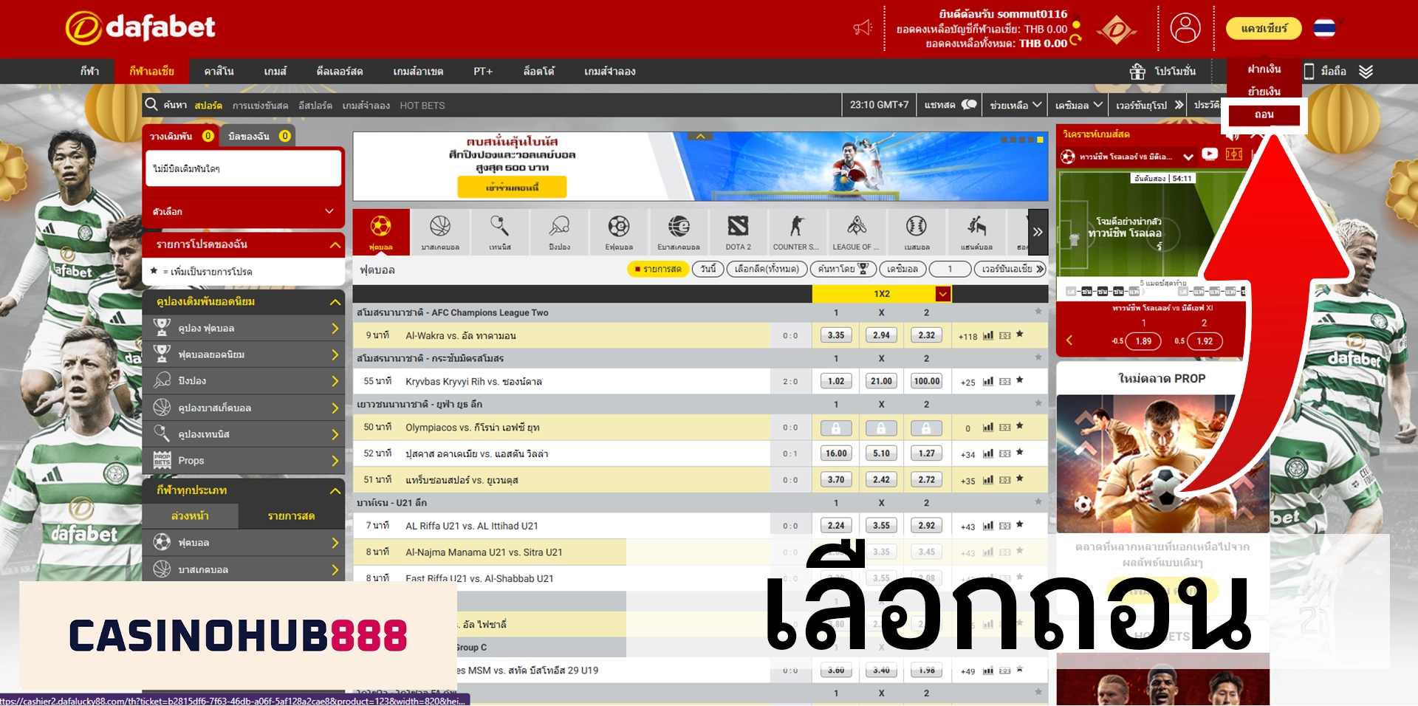Favorite the Al-Wakra match star
Image resolution: width=1418 pixels, height=706 pixels.
[x=1020, y=335]
